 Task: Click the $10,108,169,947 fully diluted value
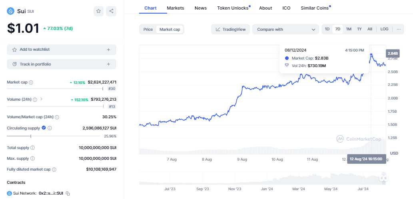101,169
